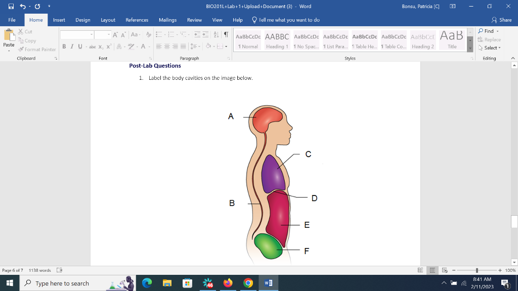
Task: Click the Share button
Action: [501, 20]
